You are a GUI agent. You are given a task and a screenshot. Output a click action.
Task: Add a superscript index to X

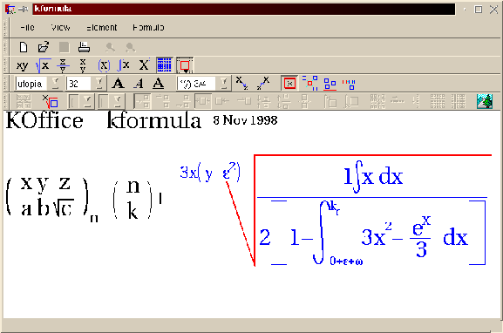click(x=145, y=65)
